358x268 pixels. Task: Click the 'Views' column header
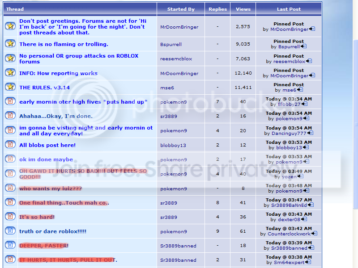click(x=243, y=9)
